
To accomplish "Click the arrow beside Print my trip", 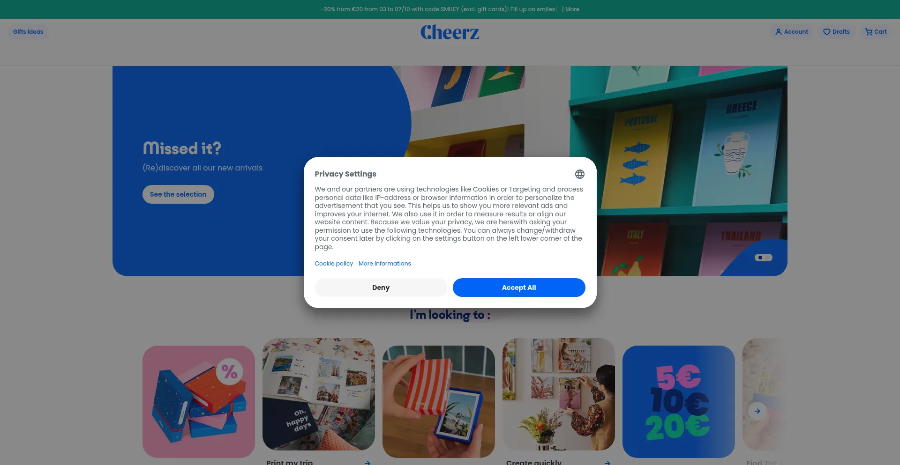I will tap(367, 462).
